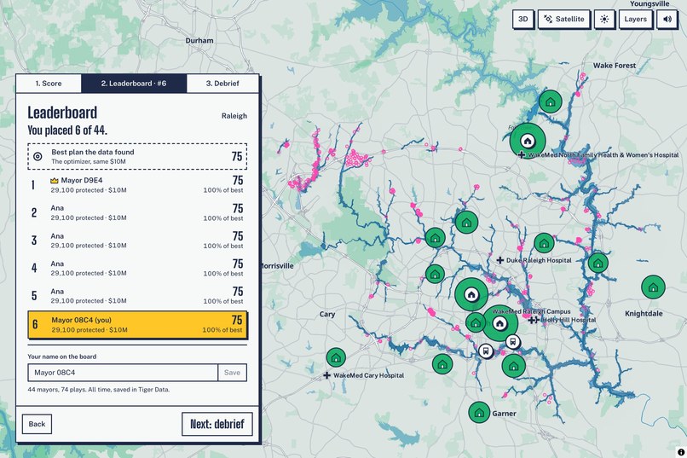
Task: Click the Your name on the board field
Action: [123, 373]
